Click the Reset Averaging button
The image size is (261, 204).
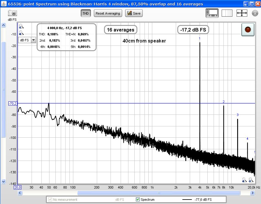tap(108, 13)
